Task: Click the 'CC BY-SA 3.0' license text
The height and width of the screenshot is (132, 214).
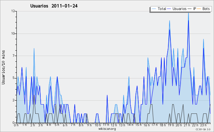Action: pos(203,129)
